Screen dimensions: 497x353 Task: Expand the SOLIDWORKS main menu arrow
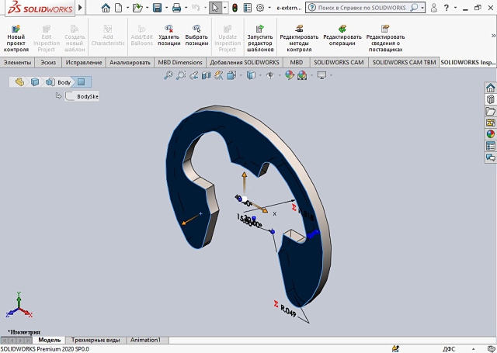80,8
